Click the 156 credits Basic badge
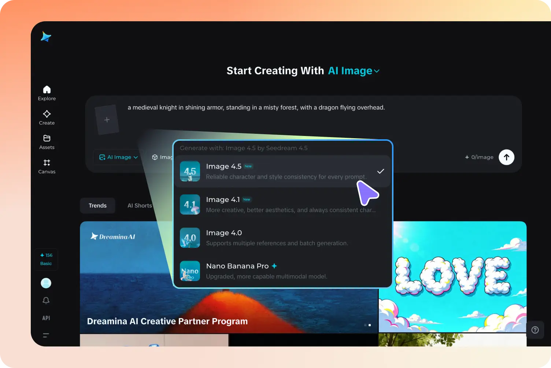551x368 pixels. coord(46,259)
